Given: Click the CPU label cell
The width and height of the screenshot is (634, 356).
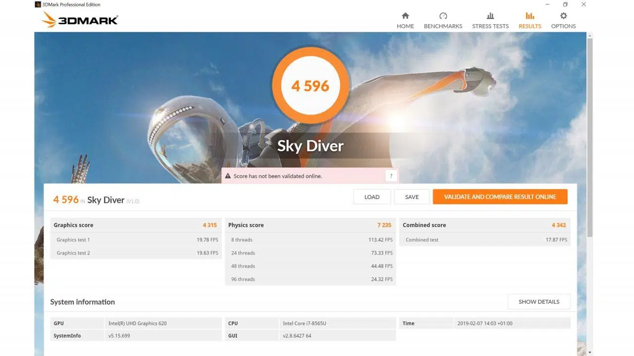Looking at the screenshot, I should tap(252, 323).
